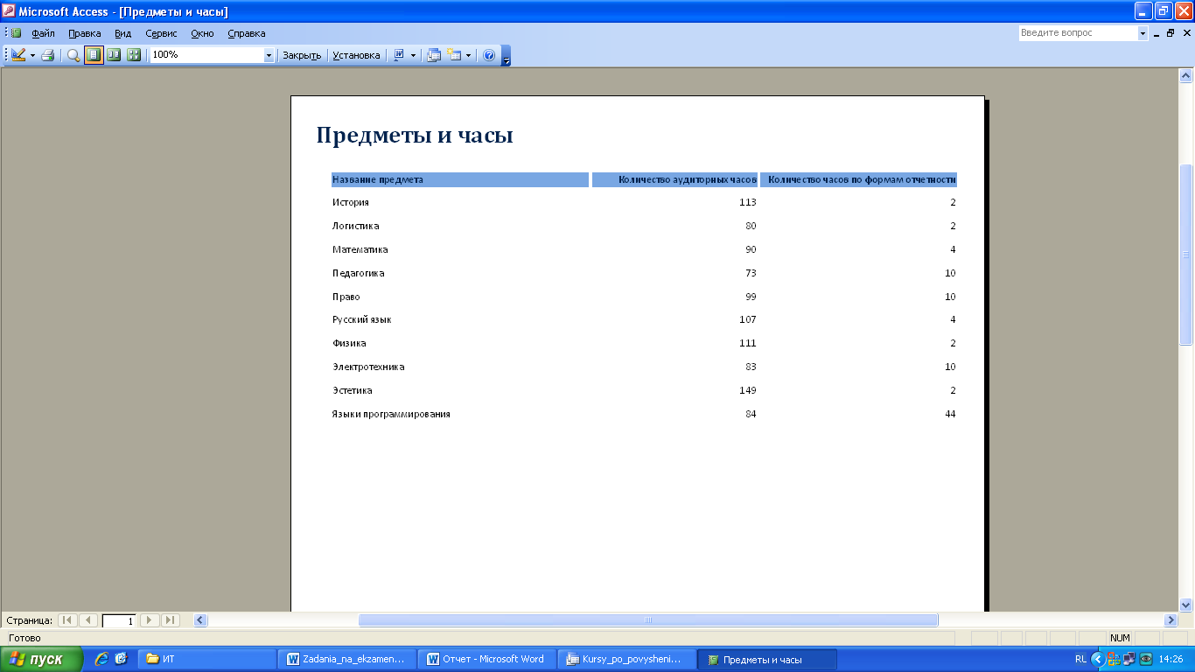The image size is (1195, 672).
Task: Open the View button dropdown arrow
Action: pyautogui.click(x=33, y=55)
